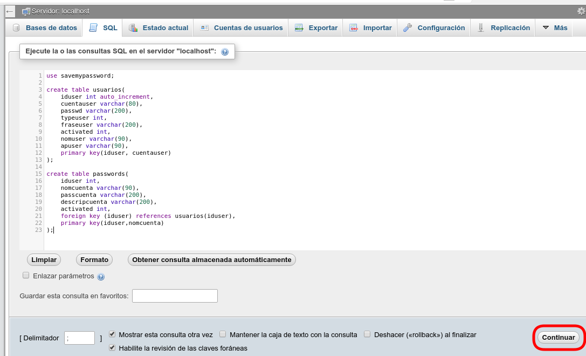Click 'nomuser varchar(90),' line

coord(96,139)
